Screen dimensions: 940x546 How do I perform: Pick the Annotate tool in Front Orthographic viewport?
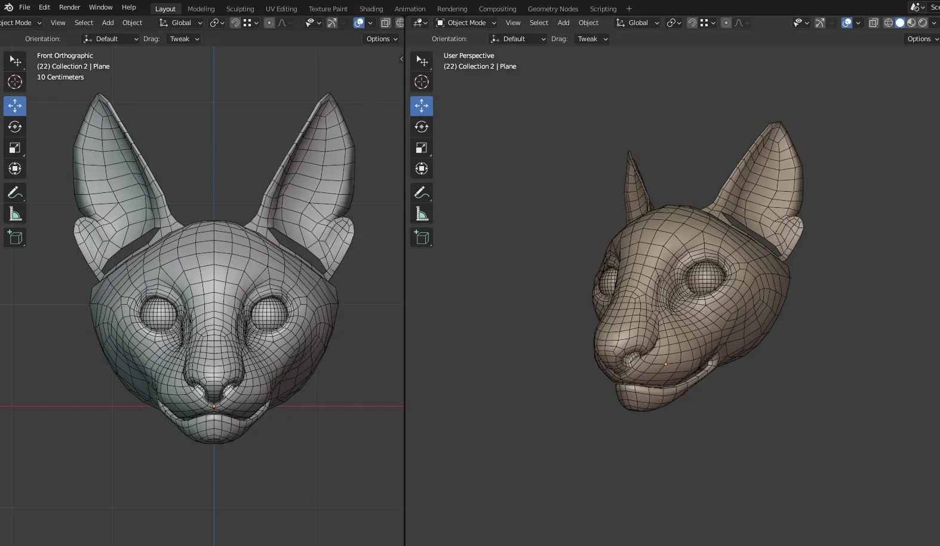click(x=15, y=192)
